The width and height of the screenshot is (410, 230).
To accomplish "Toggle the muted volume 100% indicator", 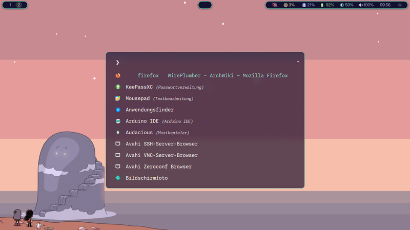I will 366,5.
